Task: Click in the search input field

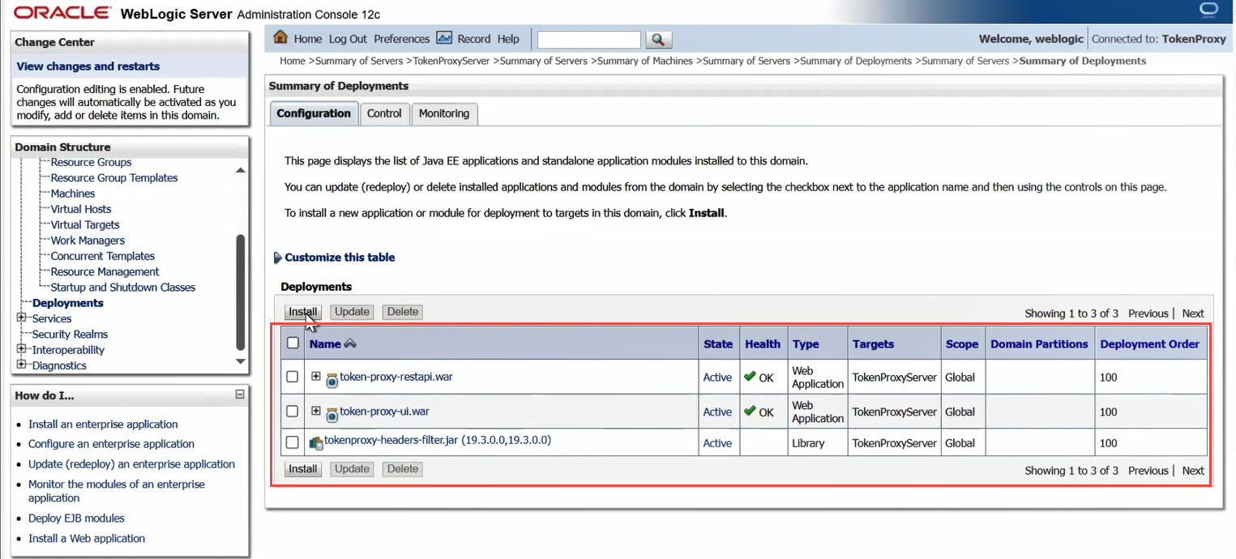Action: pyautogui.click(x=589, y=39)
